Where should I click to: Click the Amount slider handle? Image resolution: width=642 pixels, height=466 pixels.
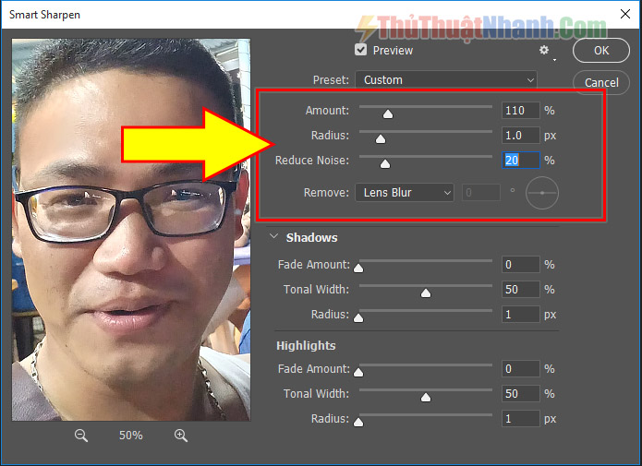click(x=388, y=114)
